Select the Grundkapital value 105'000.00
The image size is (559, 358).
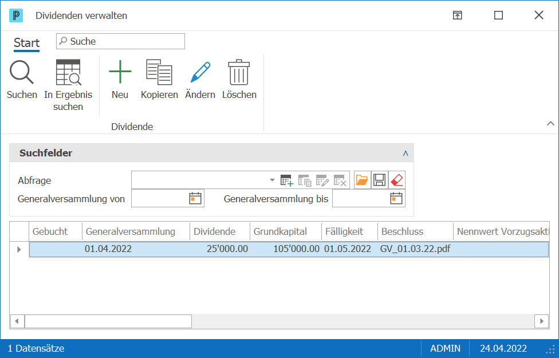pyautogui.click(x=286, y=249)
